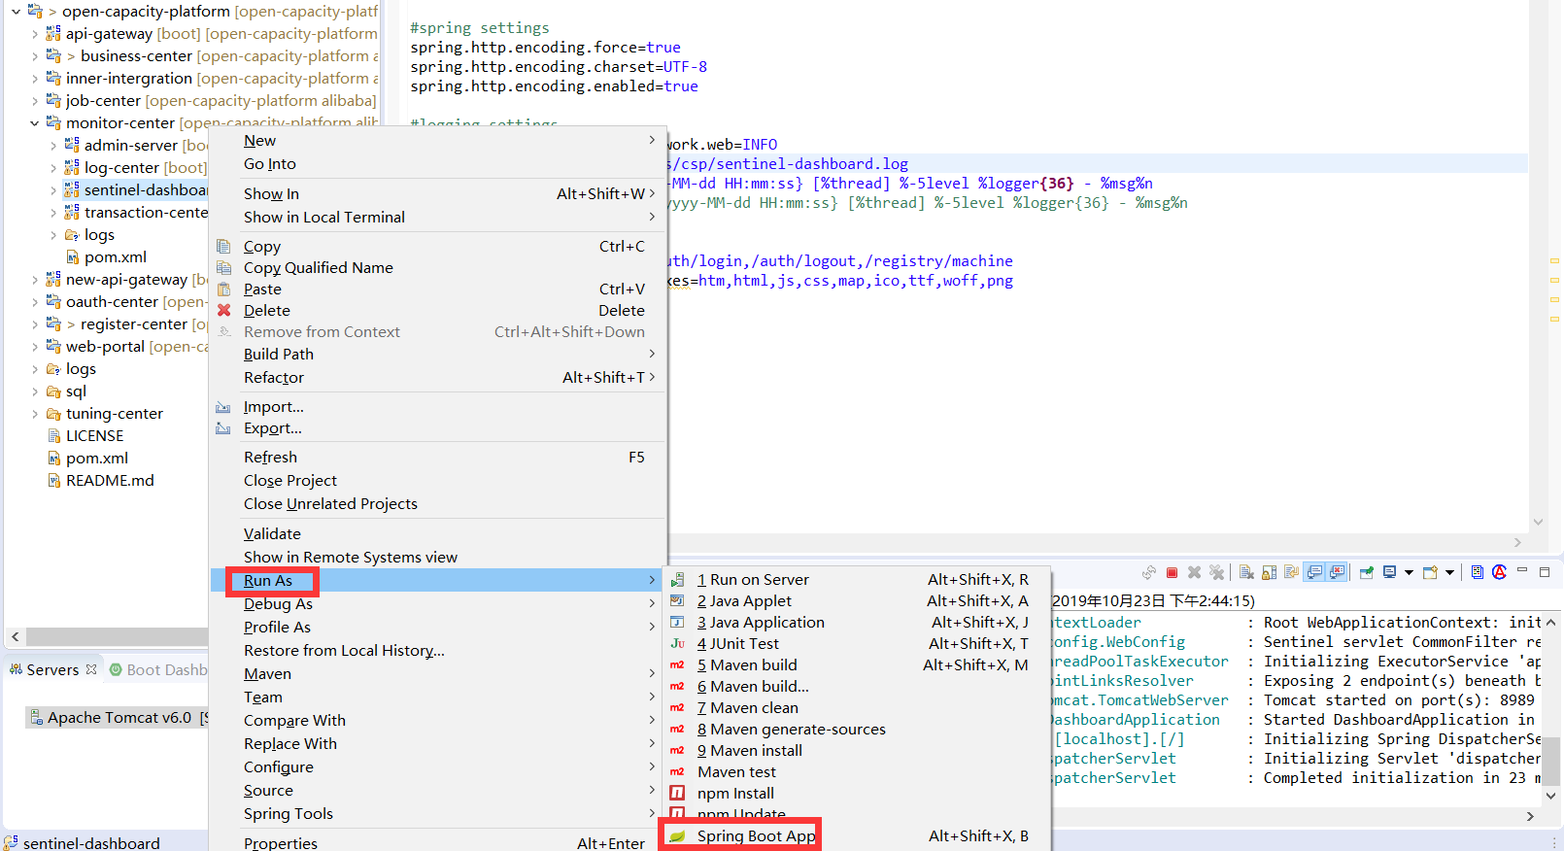Click the colored document icon in console toolbar

pos(1478,572)
